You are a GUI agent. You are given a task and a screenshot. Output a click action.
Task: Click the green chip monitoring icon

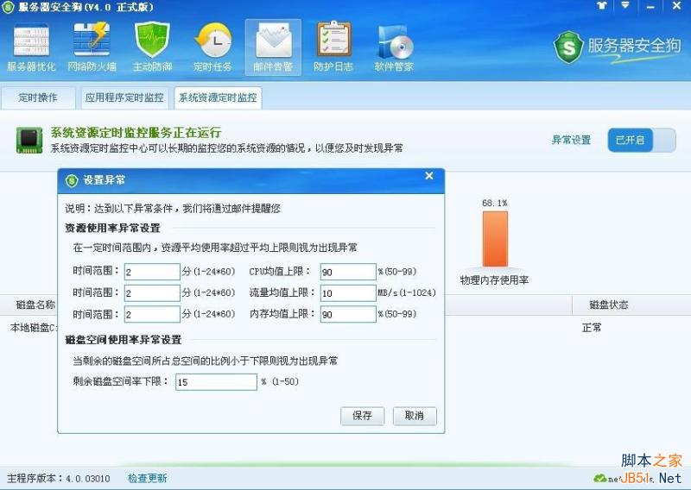(x=29, y=140)
